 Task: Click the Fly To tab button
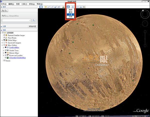tap(4, 10)
